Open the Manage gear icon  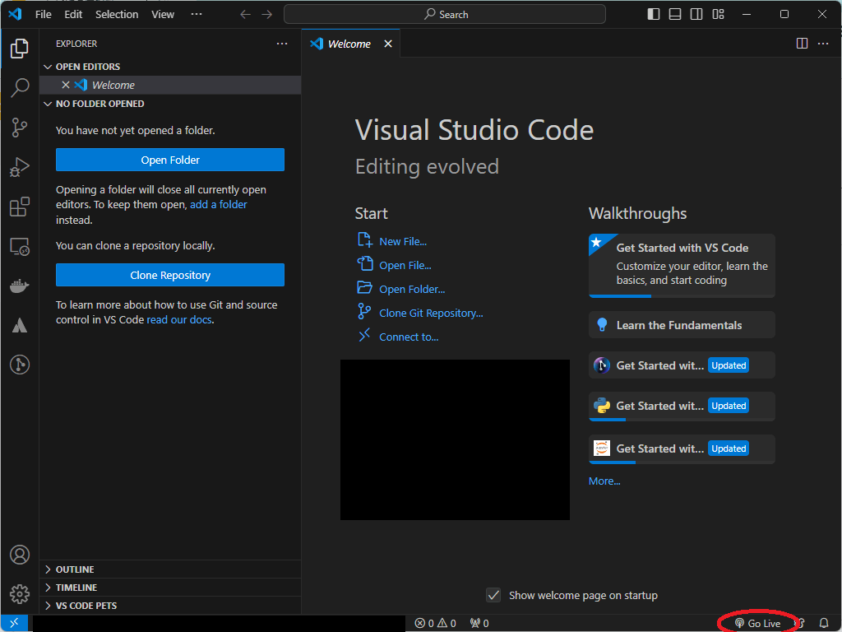click(x=20, y=594)
